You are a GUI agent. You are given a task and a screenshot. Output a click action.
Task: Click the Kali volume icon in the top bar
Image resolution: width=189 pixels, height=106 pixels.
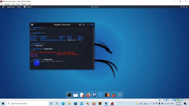(x=184, y=7)
